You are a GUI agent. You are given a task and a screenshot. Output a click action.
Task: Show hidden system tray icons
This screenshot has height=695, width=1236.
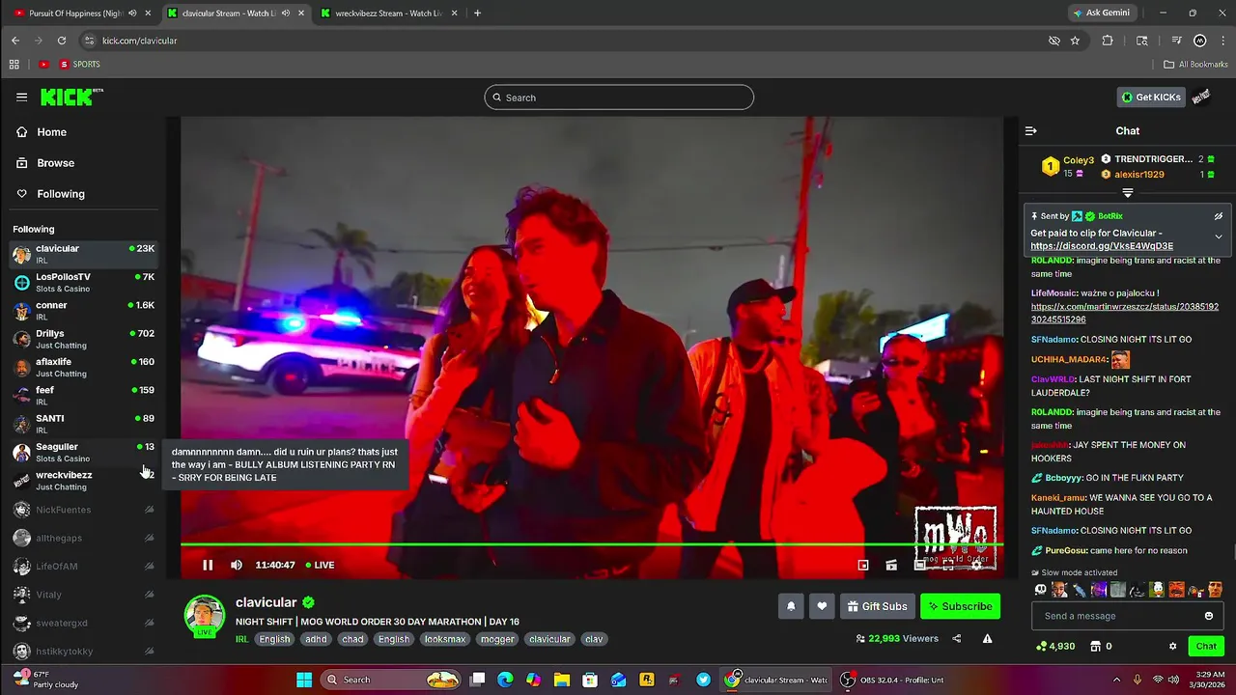(1116, 680)
